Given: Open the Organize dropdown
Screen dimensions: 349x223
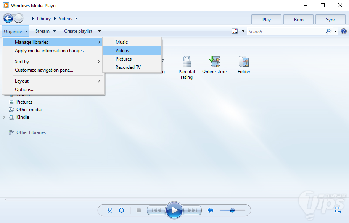Looking at the screenshot, I should coord(15,31).
